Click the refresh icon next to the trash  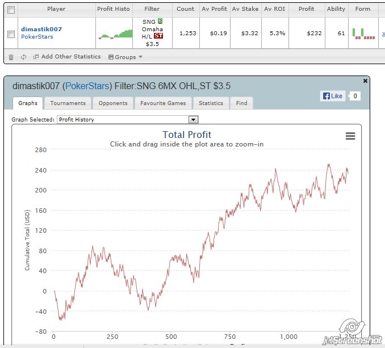point(24,57)
